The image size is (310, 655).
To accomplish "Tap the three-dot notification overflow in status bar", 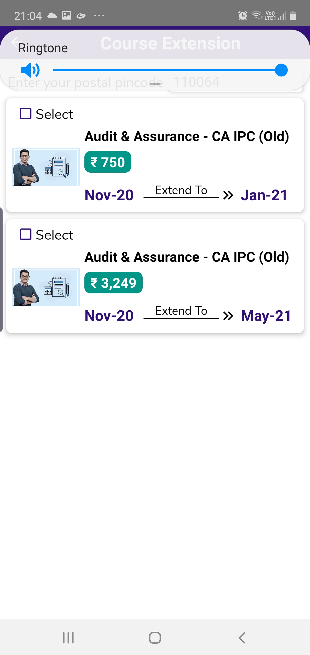I will pyautogui.click(x=99, y=16).
